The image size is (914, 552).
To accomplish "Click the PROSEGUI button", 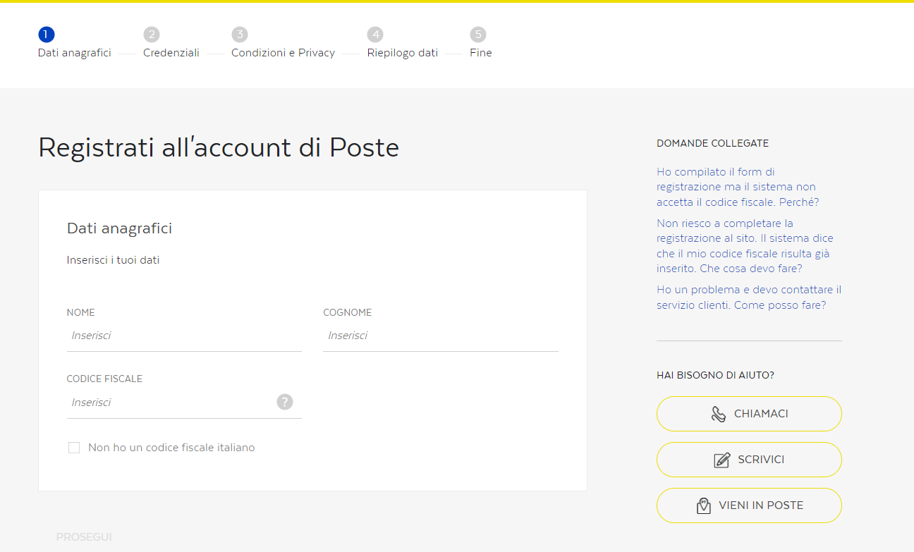I will [x=84, y=537].
